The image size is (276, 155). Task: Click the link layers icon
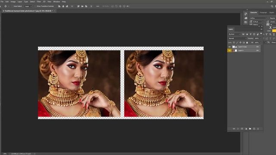tap(234, 129)
